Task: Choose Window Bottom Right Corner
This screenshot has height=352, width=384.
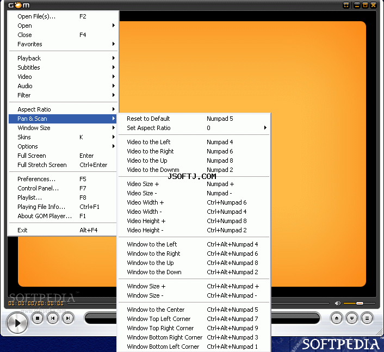Action: click(194, 337)
